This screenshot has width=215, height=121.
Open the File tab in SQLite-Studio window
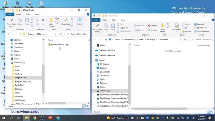(10, 14)
